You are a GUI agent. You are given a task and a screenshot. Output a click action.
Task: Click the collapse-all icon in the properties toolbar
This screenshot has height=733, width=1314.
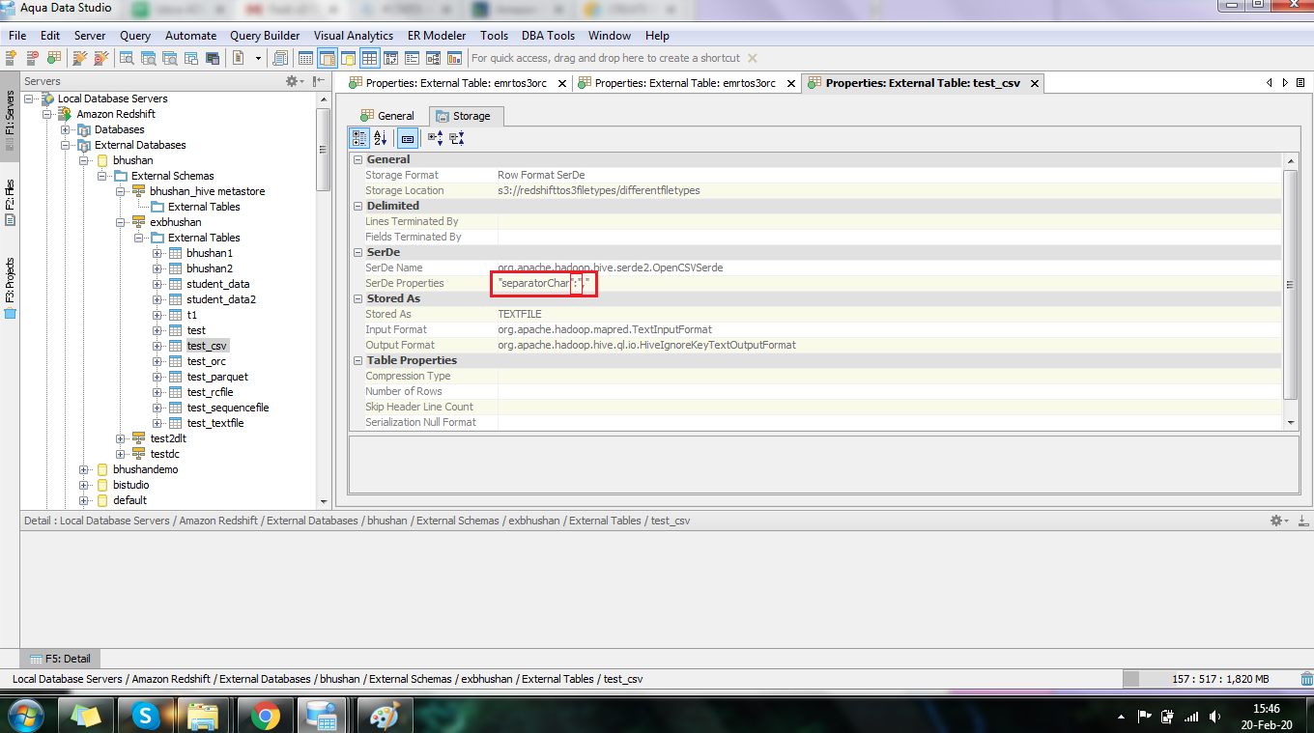(x=457, y=139)
